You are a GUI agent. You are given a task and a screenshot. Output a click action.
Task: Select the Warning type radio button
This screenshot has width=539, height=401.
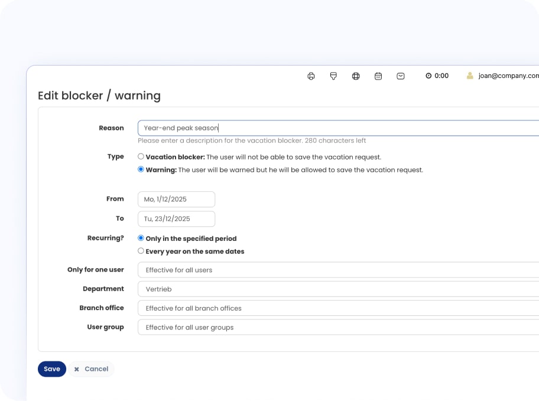click(141, 169)
